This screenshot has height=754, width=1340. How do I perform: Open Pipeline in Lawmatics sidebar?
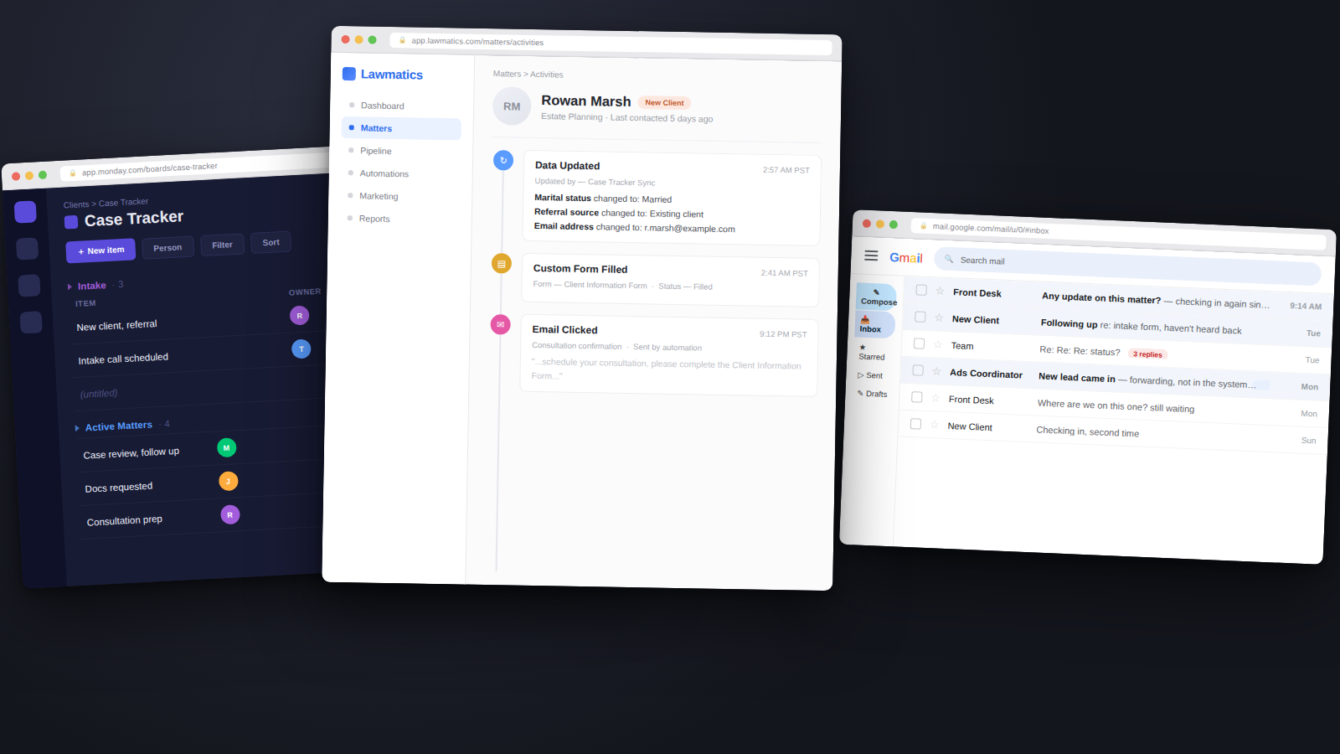pyautogui.click(x=400, y=151)
